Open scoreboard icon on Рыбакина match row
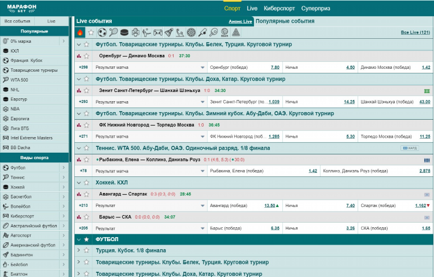The image size is (434, 277). [x=427, y=160]
